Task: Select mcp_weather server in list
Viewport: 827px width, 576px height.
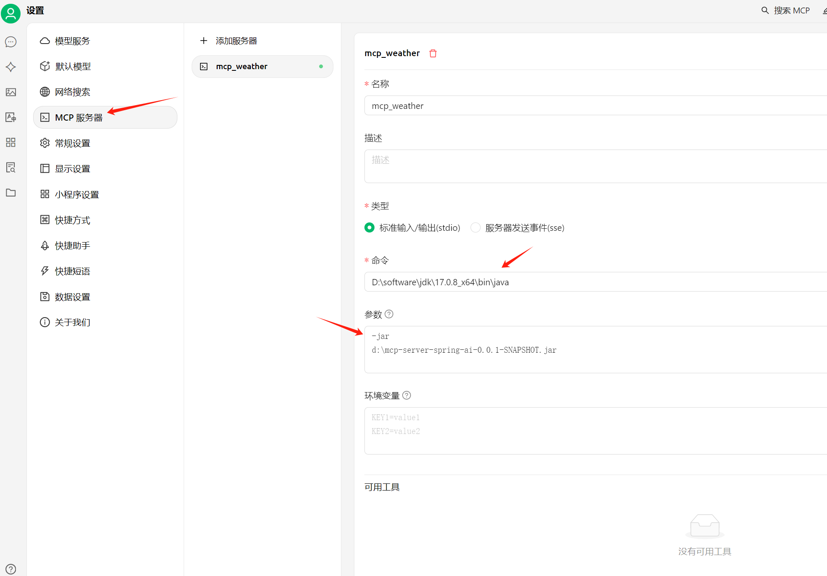Action: pyautogui.click(x=263, y=67)
